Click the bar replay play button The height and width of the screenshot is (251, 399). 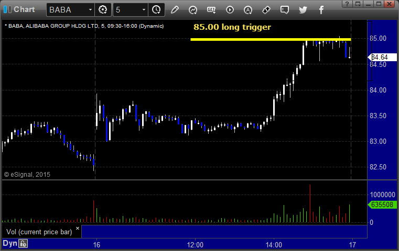230,10
